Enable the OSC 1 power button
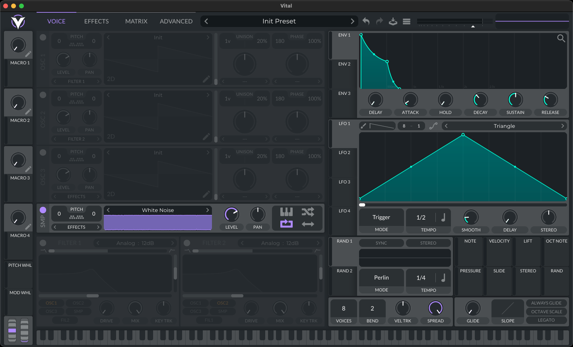Screen dimensions: 573x347 43,37
